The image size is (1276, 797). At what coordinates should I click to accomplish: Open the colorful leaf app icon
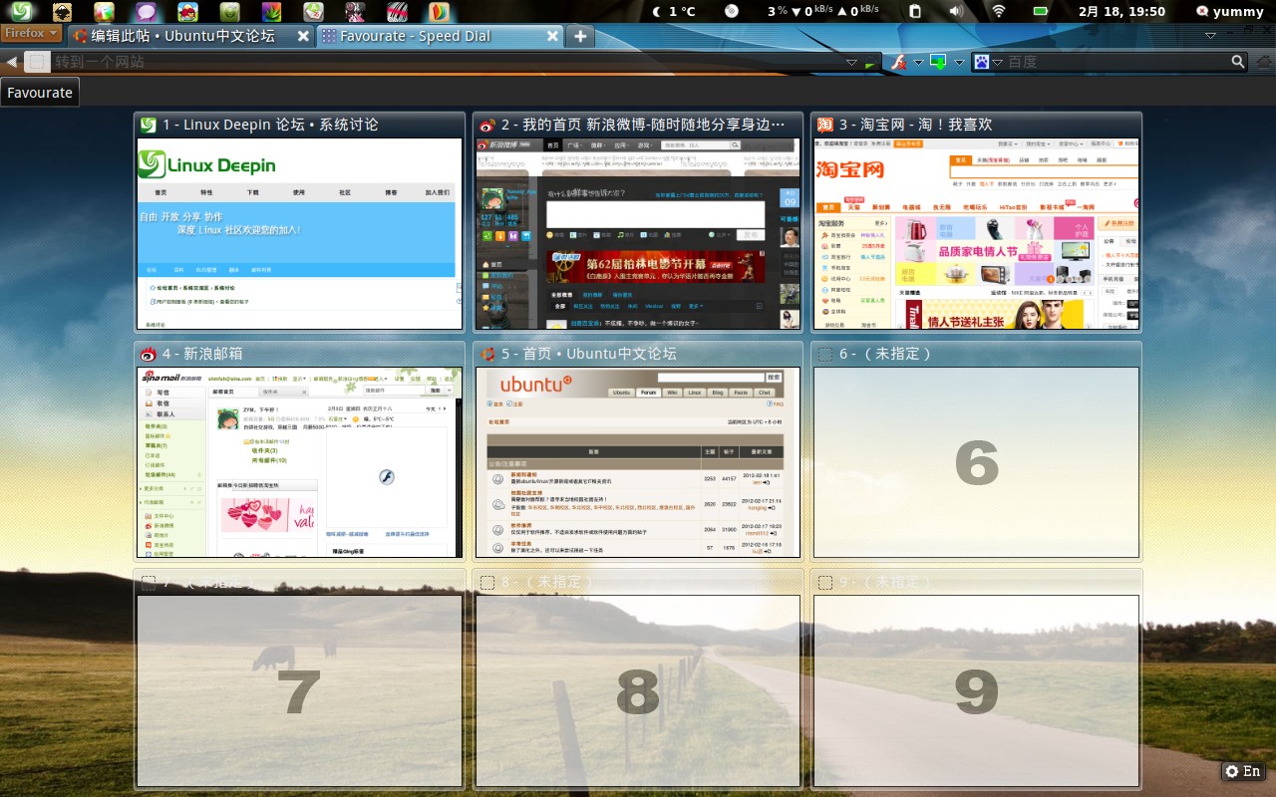271,12
